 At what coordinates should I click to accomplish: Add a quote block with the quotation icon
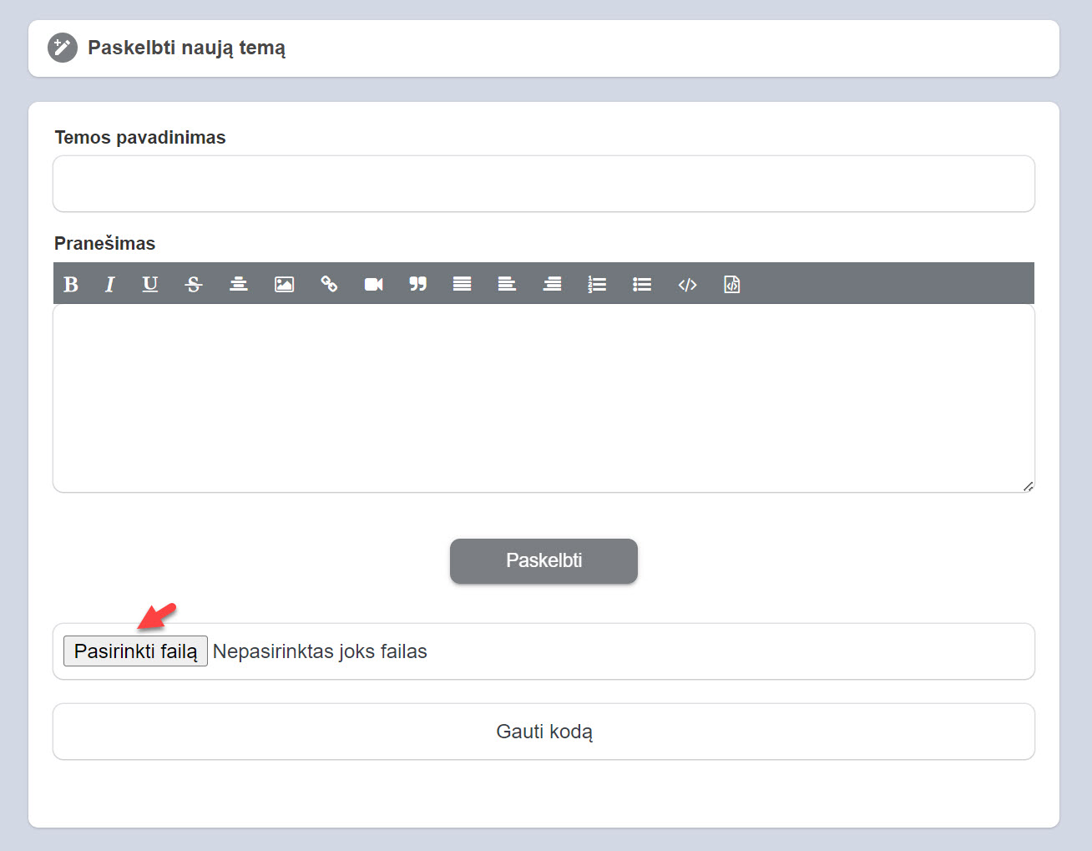(418, 285)
